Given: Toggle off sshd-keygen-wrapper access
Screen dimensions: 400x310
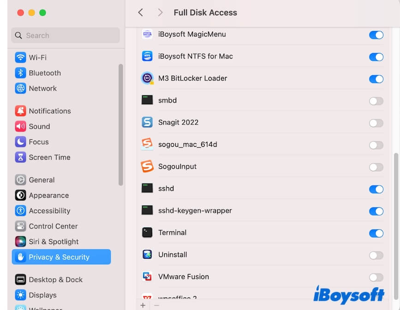Looking at the screenshot, I should pyautogui.click(x=376, y=211).
